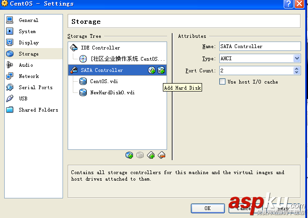Click the IDE Controller icon
The image size is (308, 218).
pyautogui.click(x=74, y=48)
